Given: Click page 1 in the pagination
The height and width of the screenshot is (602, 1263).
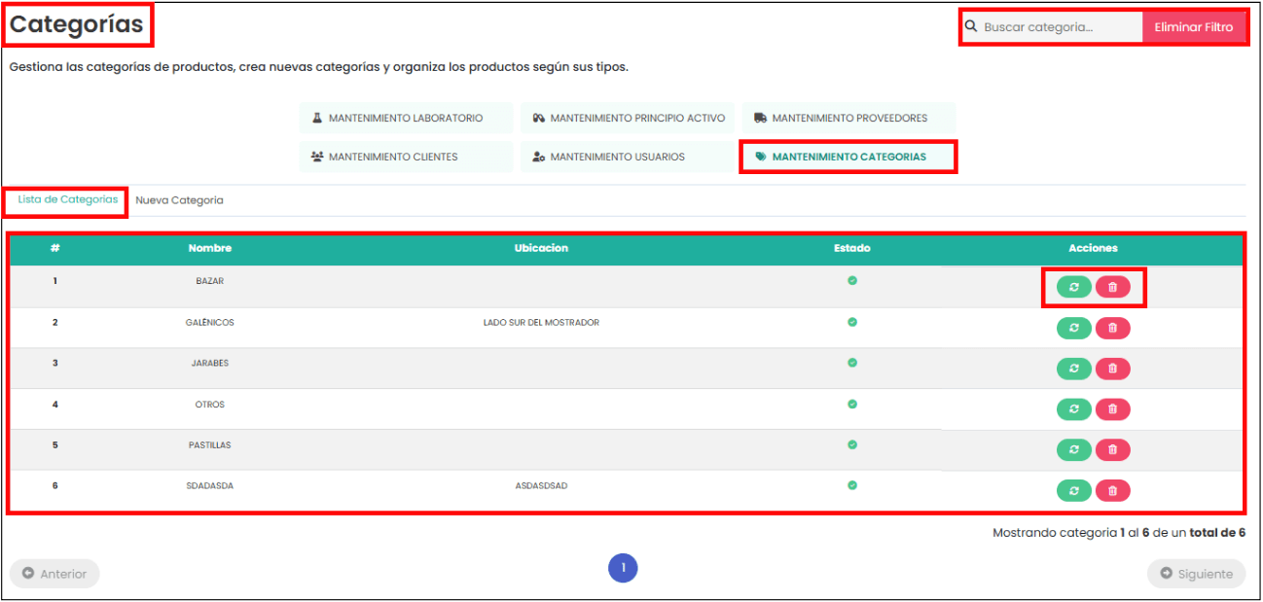Looking at the screenshot, I should click(x=623, y=569).
